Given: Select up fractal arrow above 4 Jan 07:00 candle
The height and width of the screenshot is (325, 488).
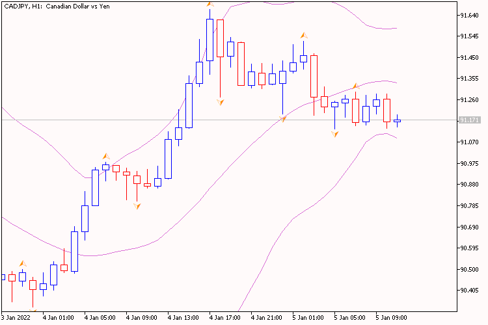Looking at the screenshot, I should (x=106, y=156).
